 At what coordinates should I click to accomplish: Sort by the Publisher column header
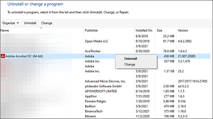[x=91, y=30]
